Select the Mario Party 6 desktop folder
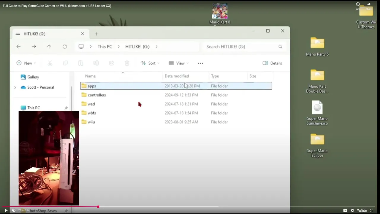 tap(317, 47)
